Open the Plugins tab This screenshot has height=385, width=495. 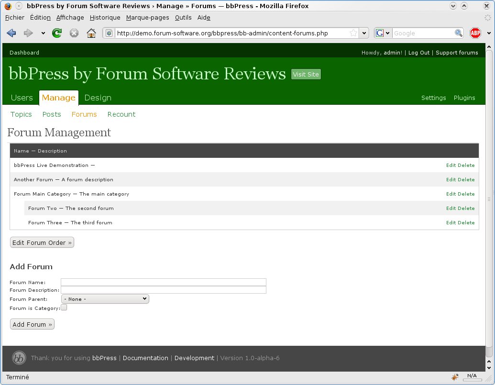[x=464, y=98]
